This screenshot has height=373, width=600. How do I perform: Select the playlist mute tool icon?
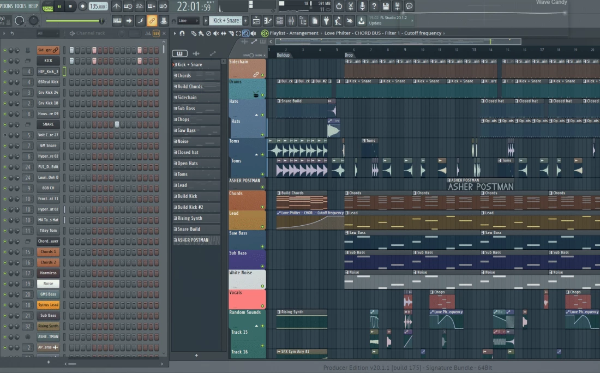tap(216, 33)
